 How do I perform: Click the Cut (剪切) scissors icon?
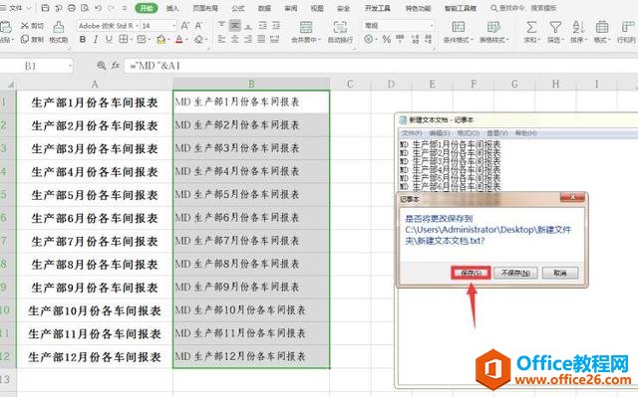pos(25,26)
